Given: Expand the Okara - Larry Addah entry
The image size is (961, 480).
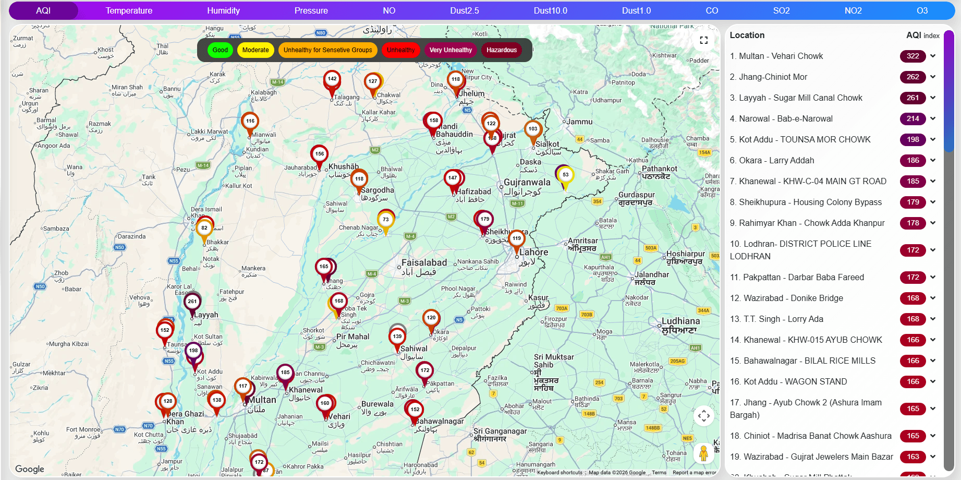Looking at the screenshot, I should point(933,160).
